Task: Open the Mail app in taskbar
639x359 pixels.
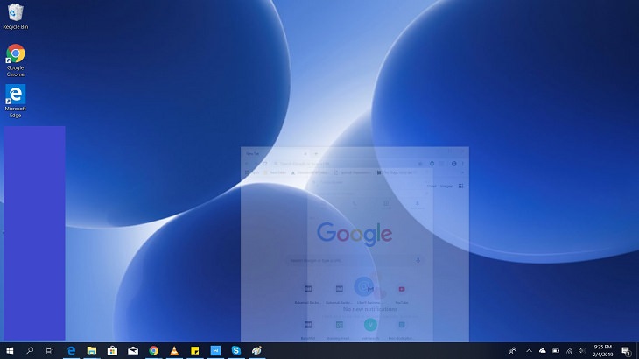Action: pyautogui.click(x=133, y=350)
